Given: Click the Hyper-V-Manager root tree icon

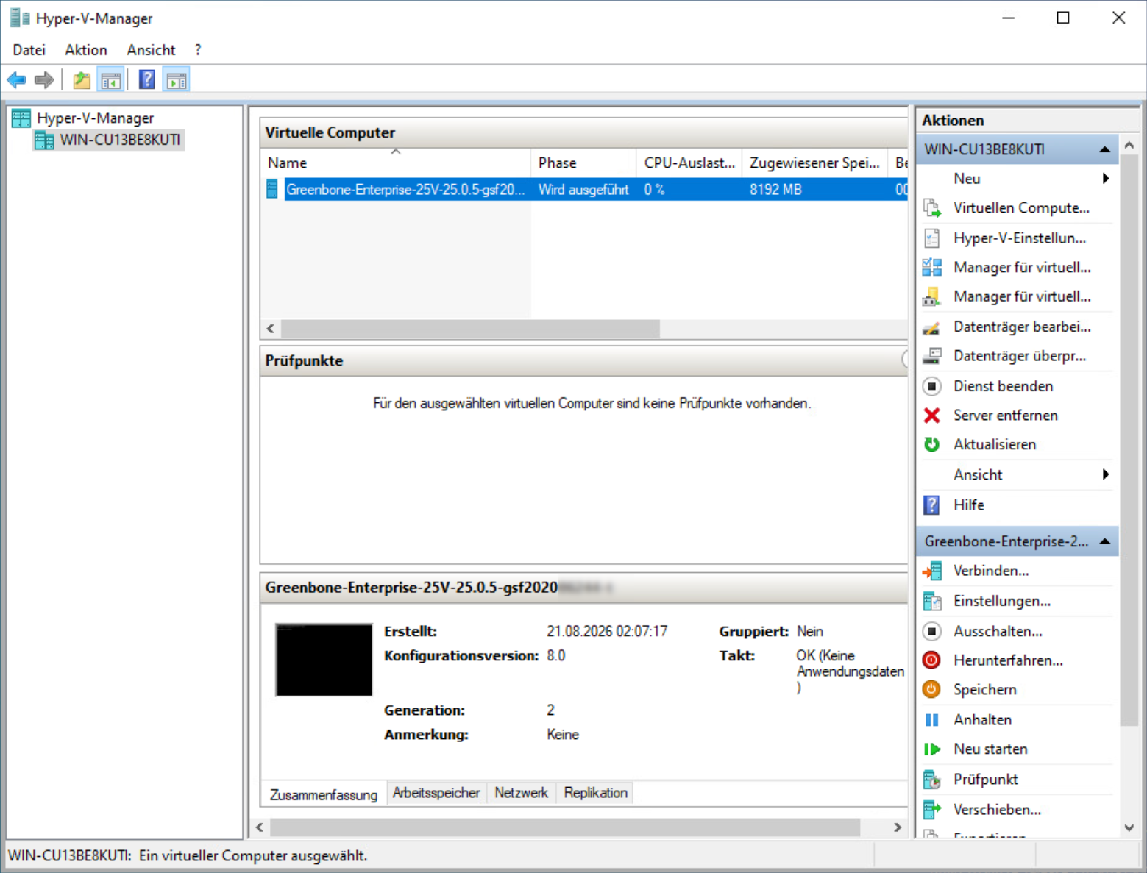Looking at the screenshot, I should [x=21, y=118].
